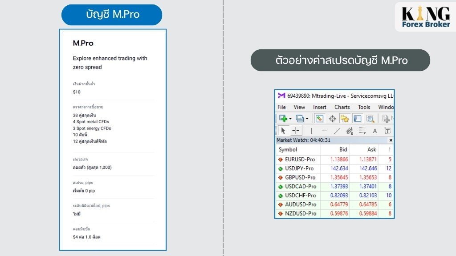This screenshot has height=256, width=456.
Task: Click the USDCHF-Pro spread value 10
Action: [389, 196]
